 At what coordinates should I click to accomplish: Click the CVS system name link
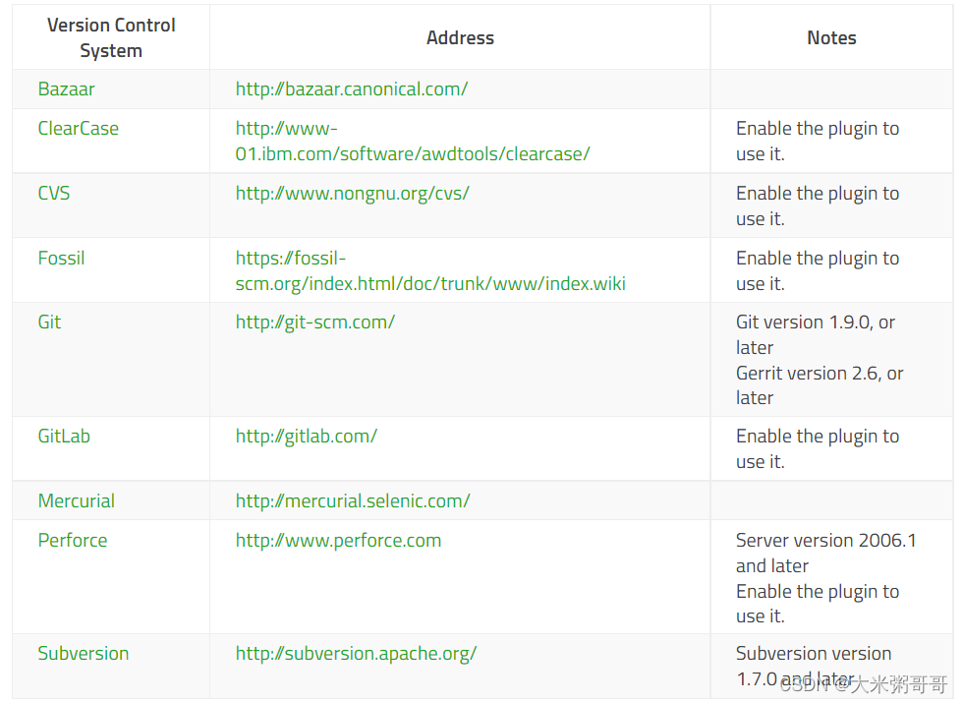54,193
